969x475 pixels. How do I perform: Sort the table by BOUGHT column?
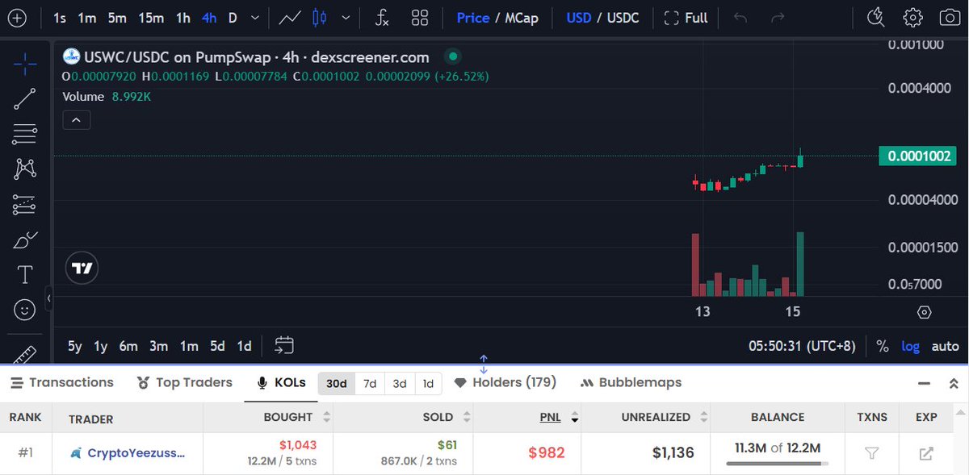pyautogui.click(x=296, y=417)
